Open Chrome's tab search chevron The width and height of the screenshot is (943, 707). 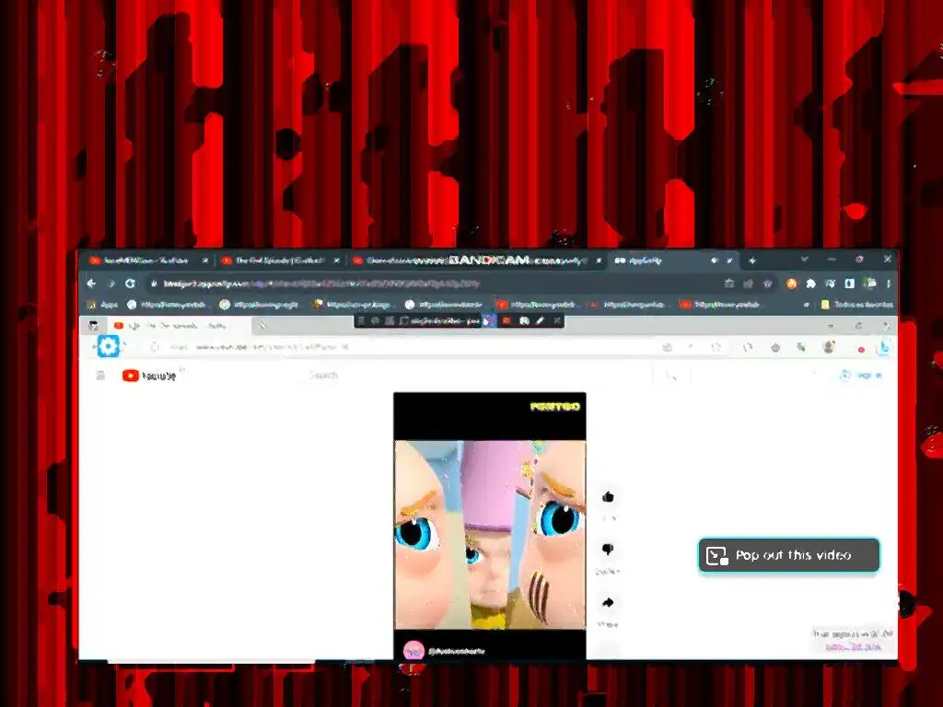(804, 259)
